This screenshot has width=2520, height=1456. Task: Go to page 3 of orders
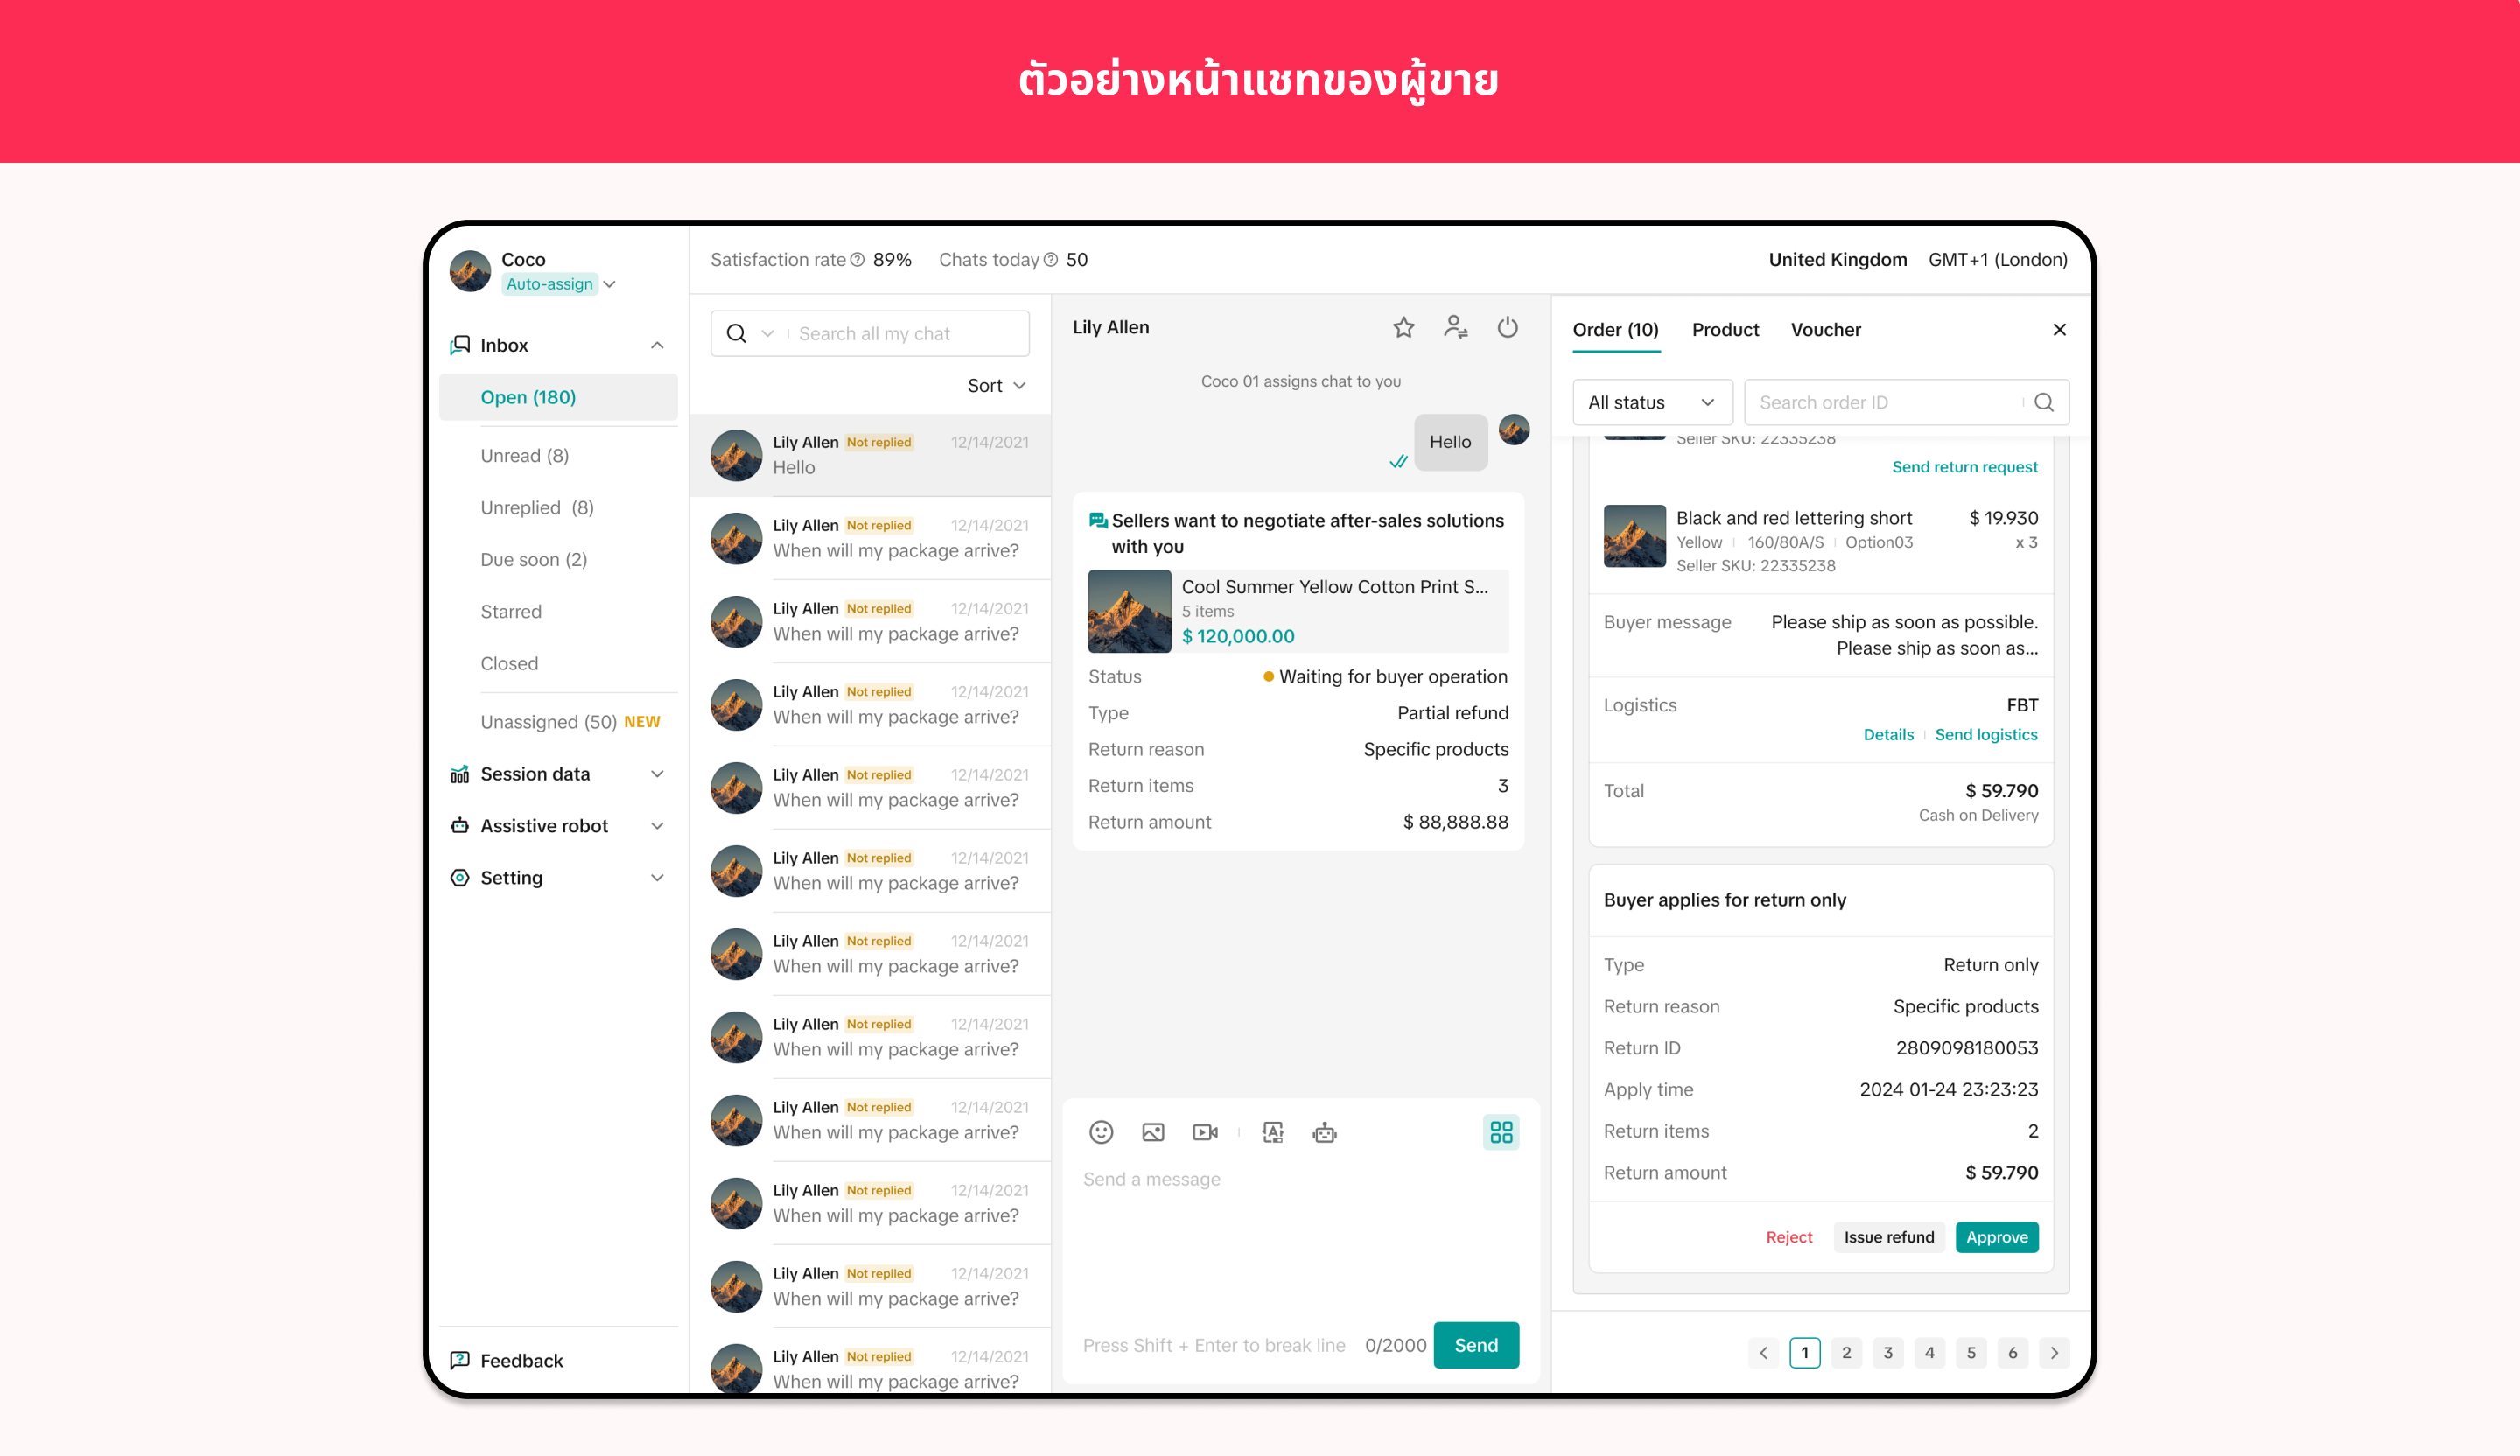(x=1888, y=1352)
